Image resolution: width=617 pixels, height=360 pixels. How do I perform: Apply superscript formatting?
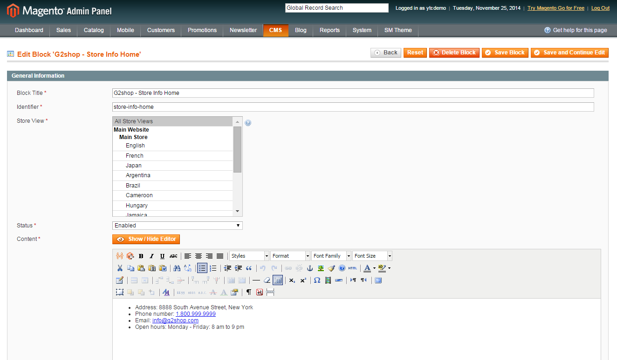tap(303, 280)
